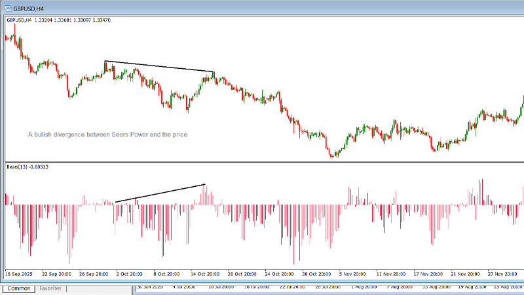Click the 27 Nov 20:00 time label
Viewport: 524px width, 295px height.
(x=502, y=274)
